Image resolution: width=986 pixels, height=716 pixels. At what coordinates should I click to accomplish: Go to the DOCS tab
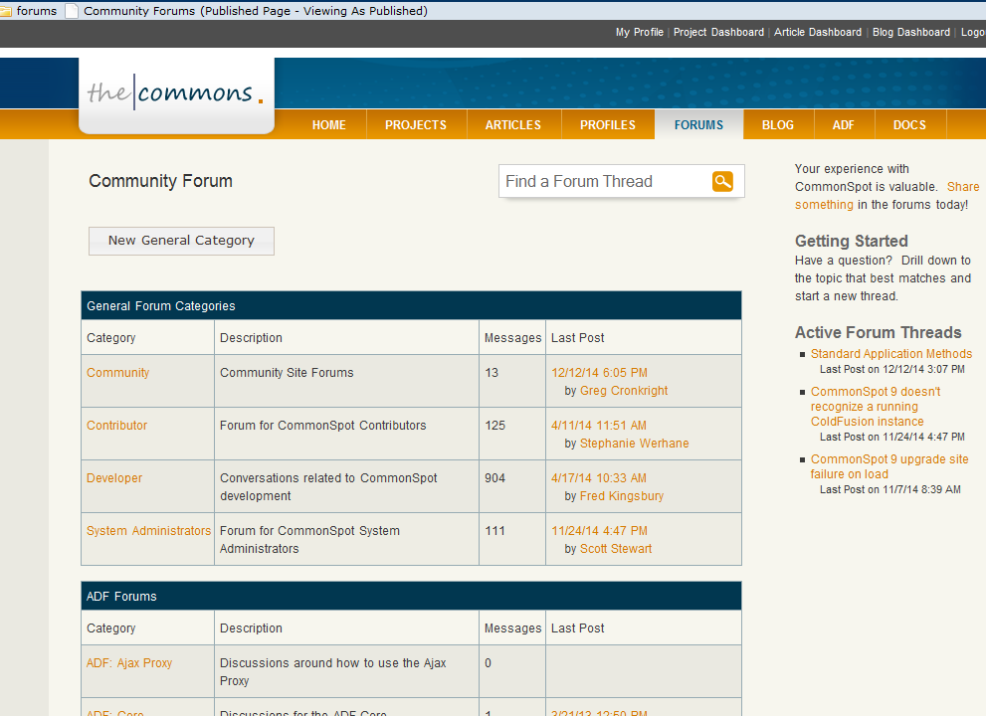pyautogui.click(x=909, y=124)
